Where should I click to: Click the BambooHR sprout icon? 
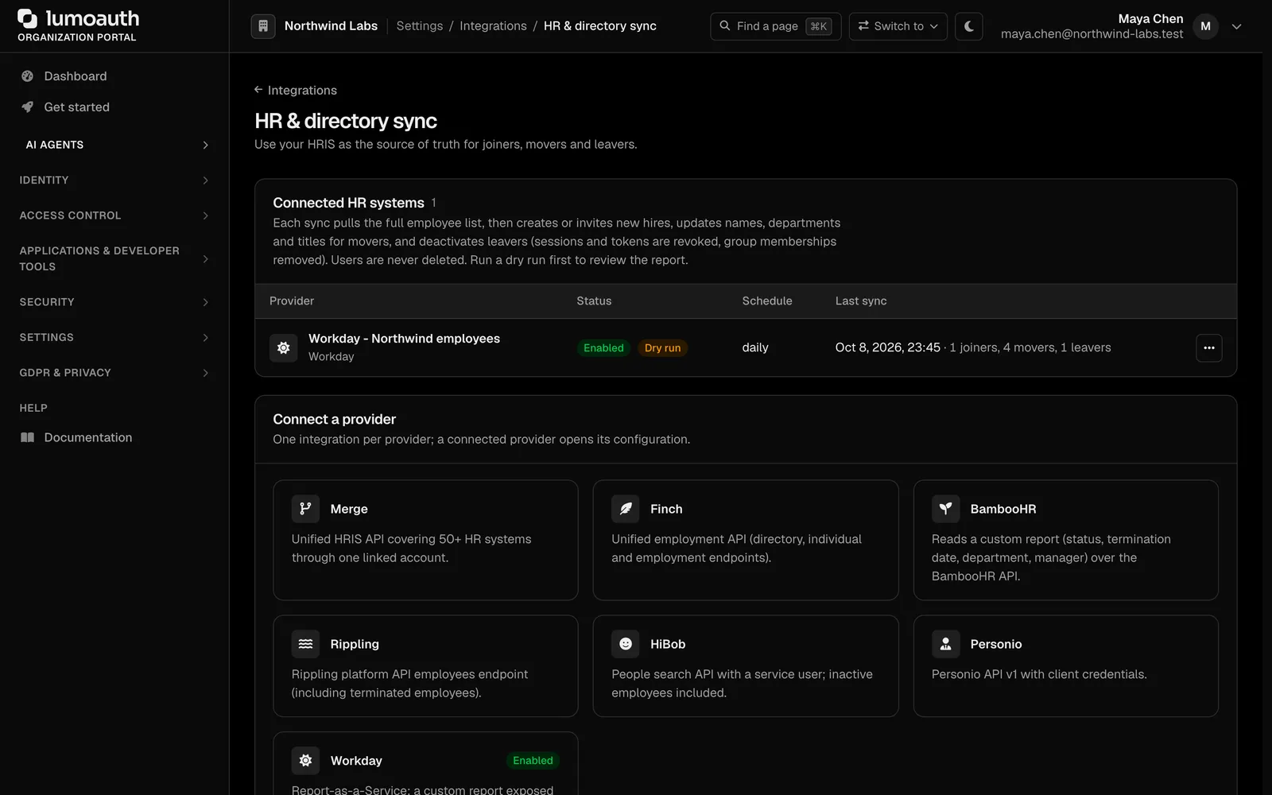(x=946, y=509)
